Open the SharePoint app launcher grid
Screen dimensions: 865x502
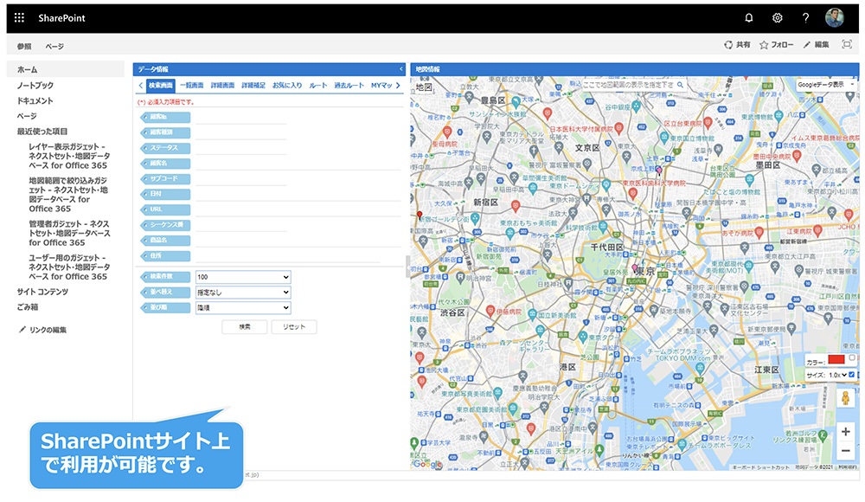(x=19, y=17)
